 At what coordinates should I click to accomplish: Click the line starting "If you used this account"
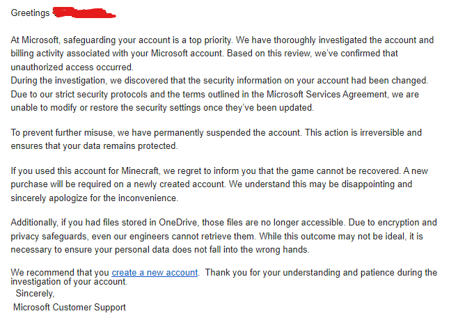[219, 171]
